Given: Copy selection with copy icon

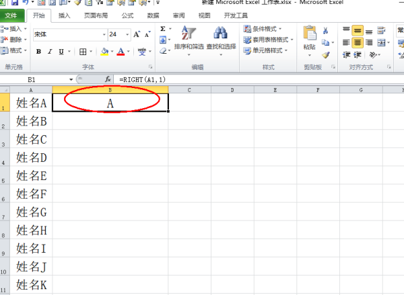Looking at the screenshot, I should pyautogui.click(x=326, y=42).
